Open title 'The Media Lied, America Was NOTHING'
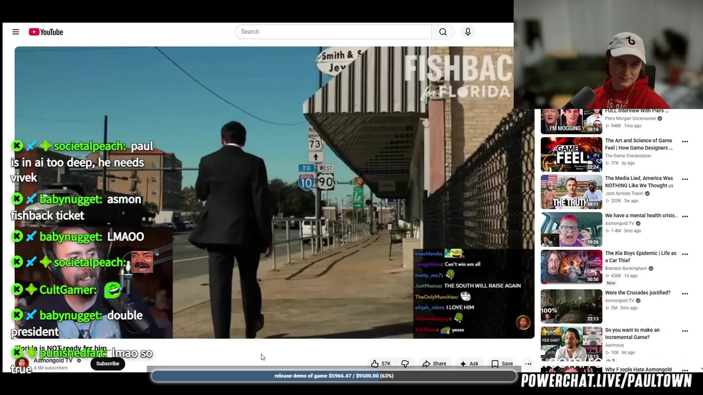 point(639,182)
